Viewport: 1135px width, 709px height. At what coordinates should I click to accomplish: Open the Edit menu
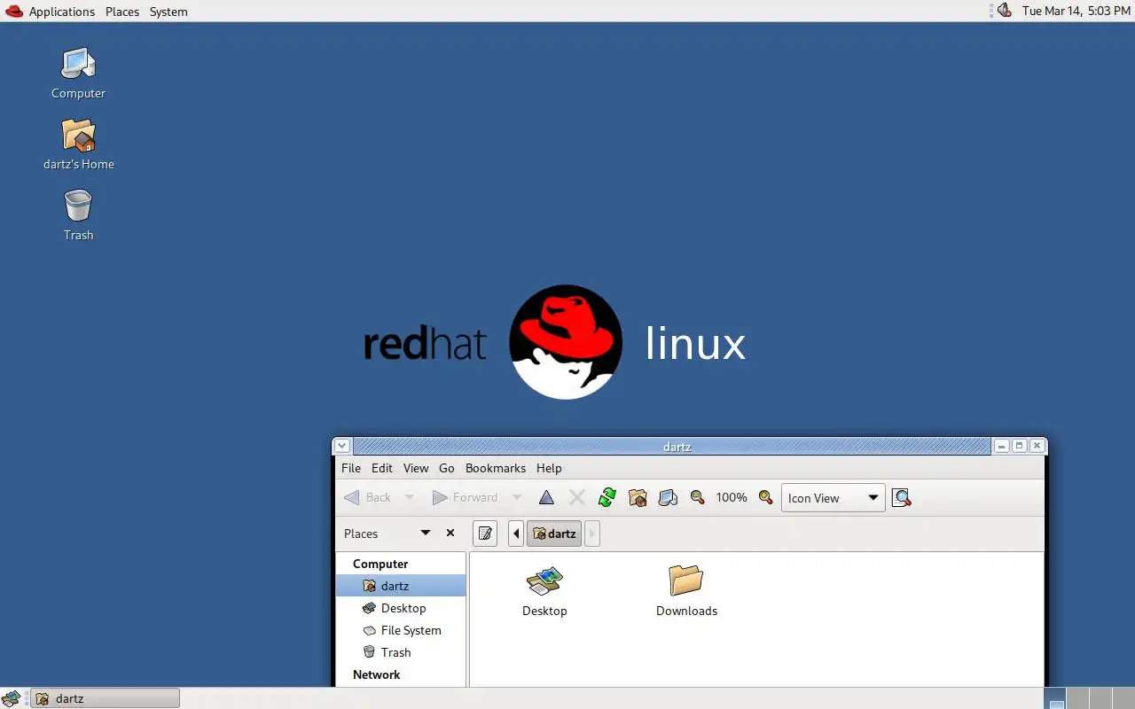(382, 468)
